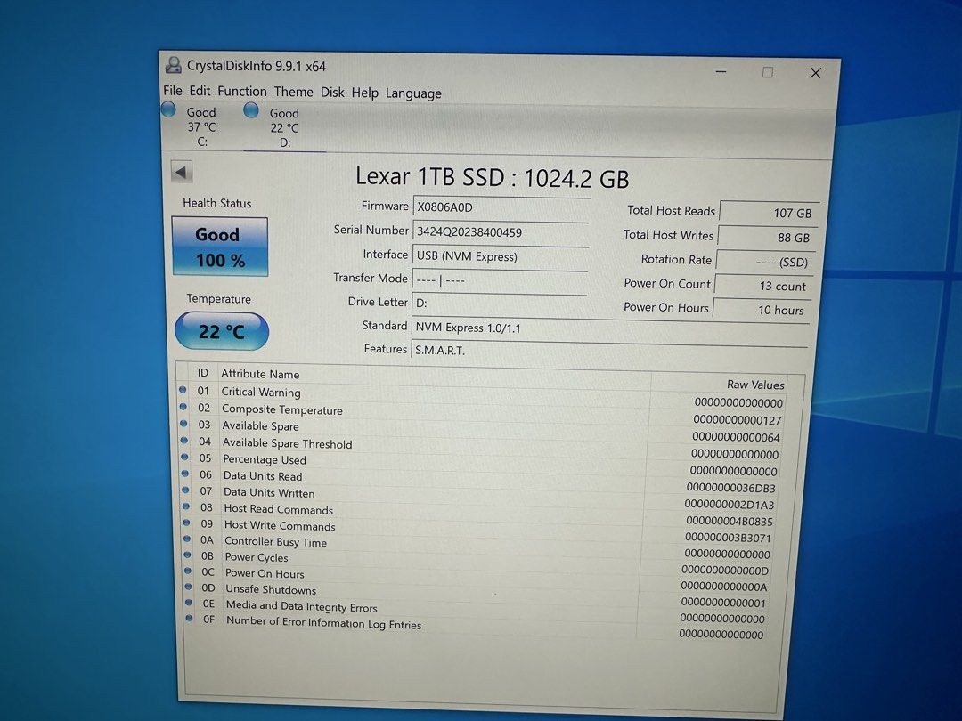Click the status dot for Available Spare Threshold
The image size is (962, 721).
pos(183,440)
